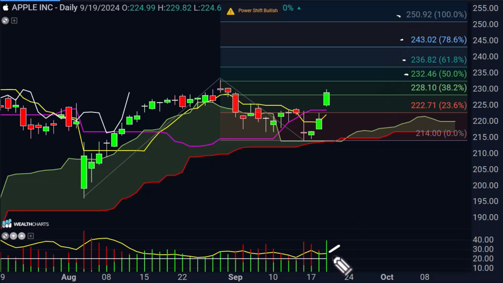
Task: Select the 214.00 (0.0%) Fibonacci label
Action: (441, 133)
